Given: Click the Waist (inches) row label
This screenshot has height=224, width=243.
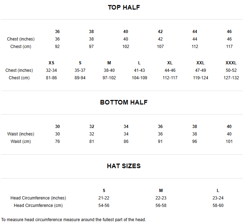Looking at the screenshot, I should (21, 134).
